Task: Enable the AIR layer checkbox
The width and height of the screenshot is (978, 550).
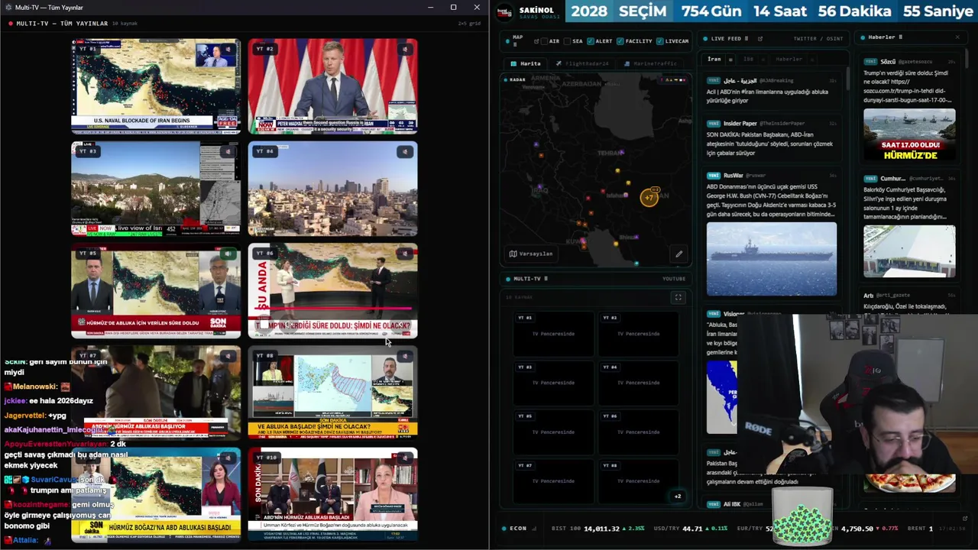Action: pos(544,41)
